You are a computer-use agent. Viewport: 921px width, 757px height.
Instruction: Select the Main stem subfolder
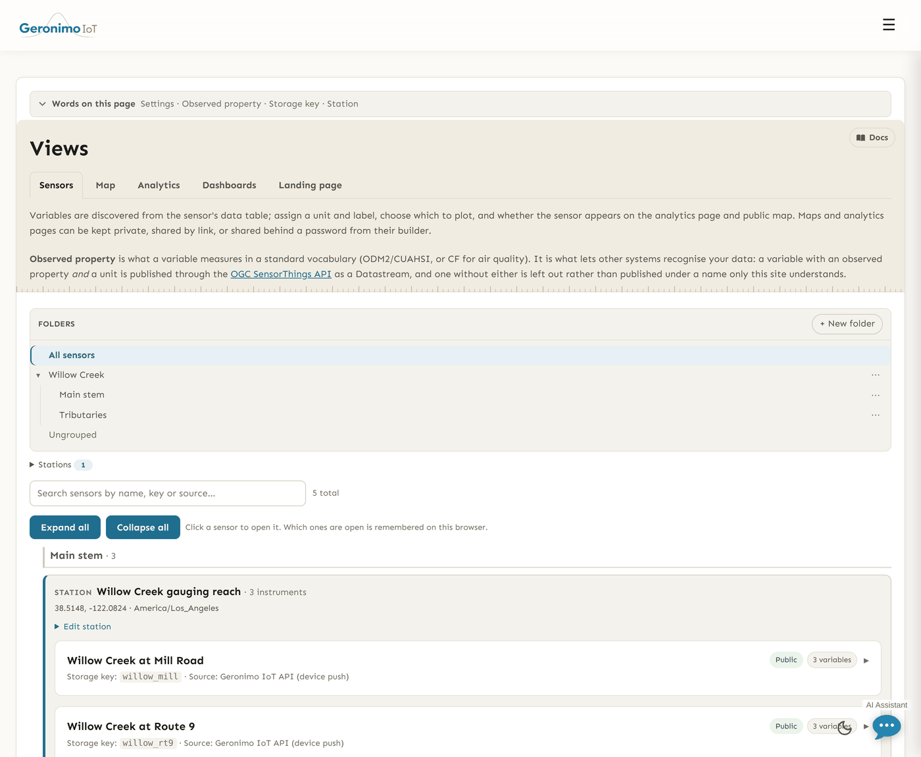pos(82,395)
